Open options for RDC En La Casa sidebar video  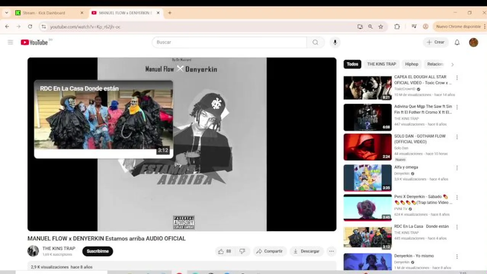457,227
